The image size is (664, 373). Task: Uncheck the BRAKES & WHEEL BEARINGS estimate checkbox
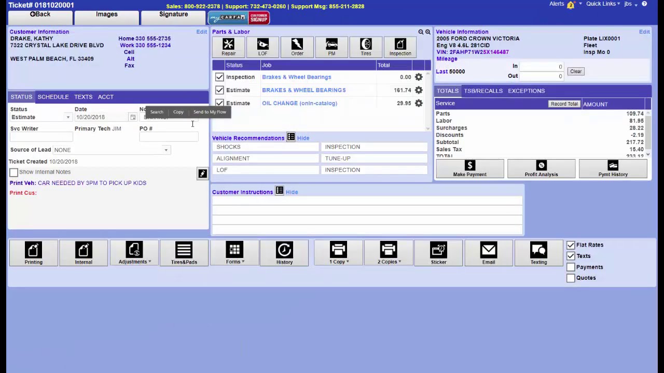[x=219, y=90]
